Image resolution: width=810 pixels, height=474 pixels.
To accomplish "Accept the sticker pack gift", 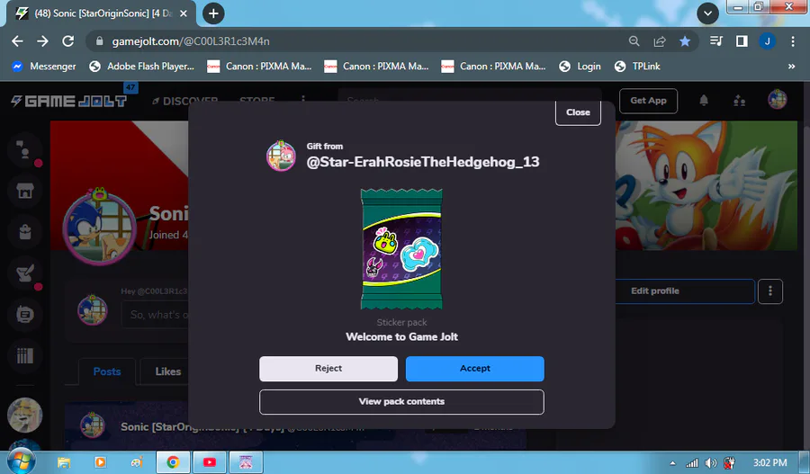I will coord(474,369).
